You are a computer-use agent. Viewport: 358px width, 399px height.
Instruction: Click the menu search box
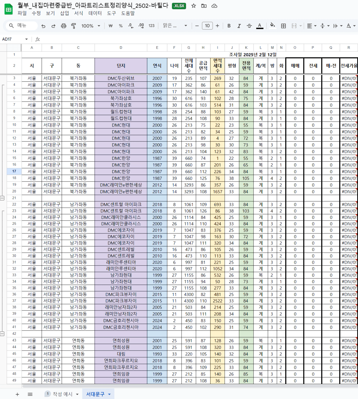point(22,26)
